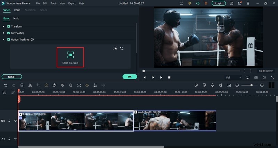Select the production ID_4761738 clip
The height and width of the screenshot is (148, 278).
pyautogui.click(x=76, y=121)
